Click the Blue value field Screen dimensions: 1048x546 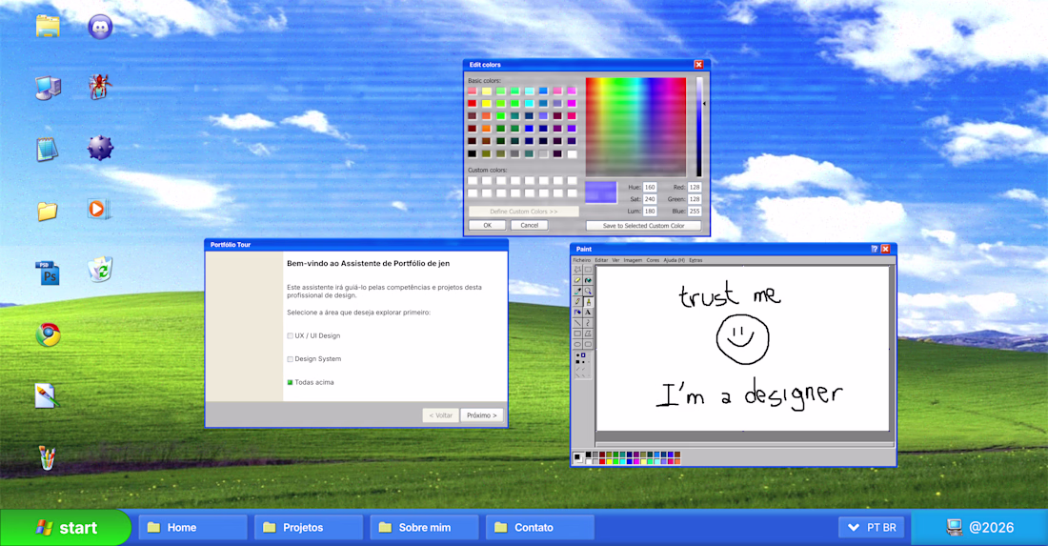point(695,212)
